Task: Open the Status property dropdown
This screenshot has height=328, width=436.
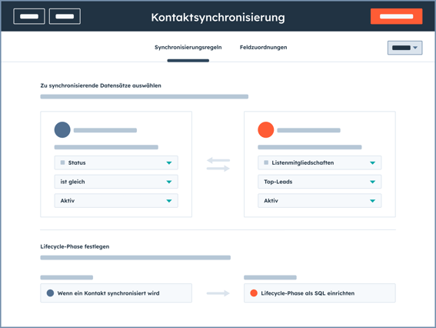Action: pos(116,162)
